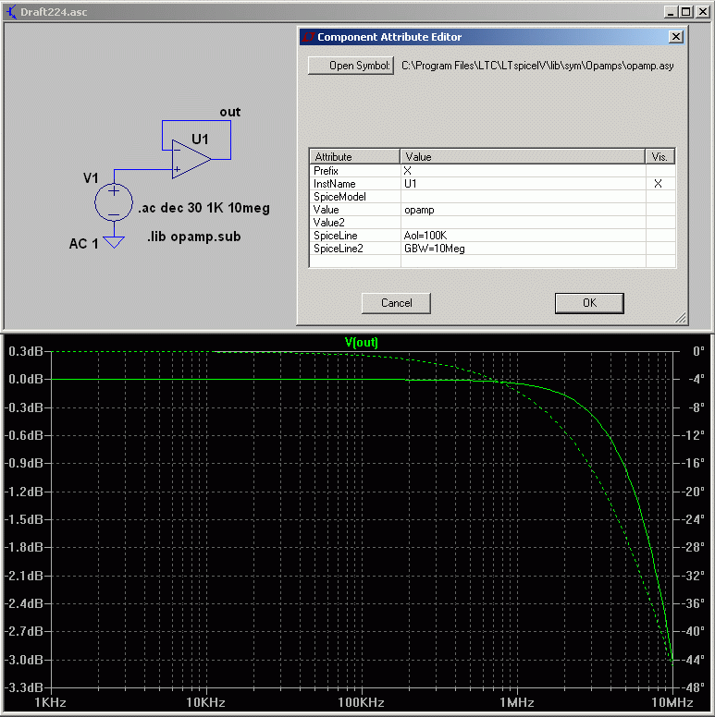Toggle visibility cell for the Value2 row

pos(660,223)
